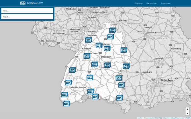The height and width of the screenshot is (119, 191).
Task: Select the northernmost P+M marker
Action: click(113, 30)
